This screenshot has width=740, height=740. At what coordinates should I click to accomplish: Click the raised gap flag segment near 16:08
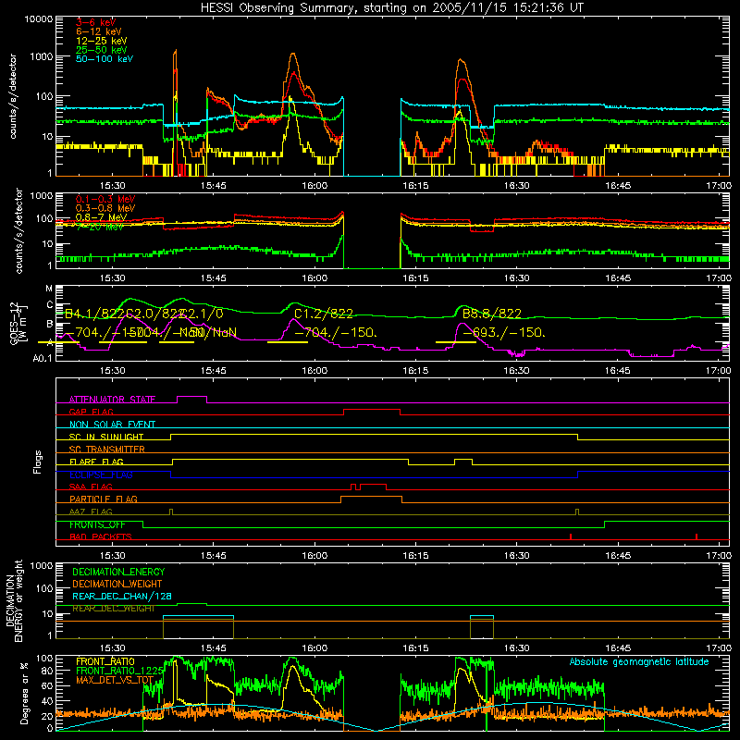click(x=372, y=410)
